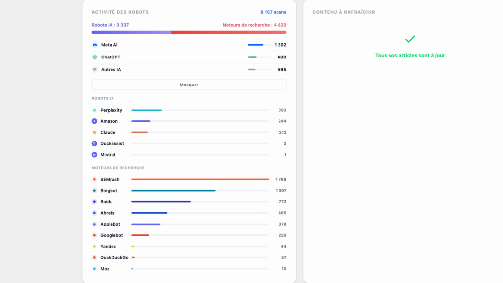Click the Meta AI logo icon
The height and width of the screenshot is (283, 503).
point(95,45)
